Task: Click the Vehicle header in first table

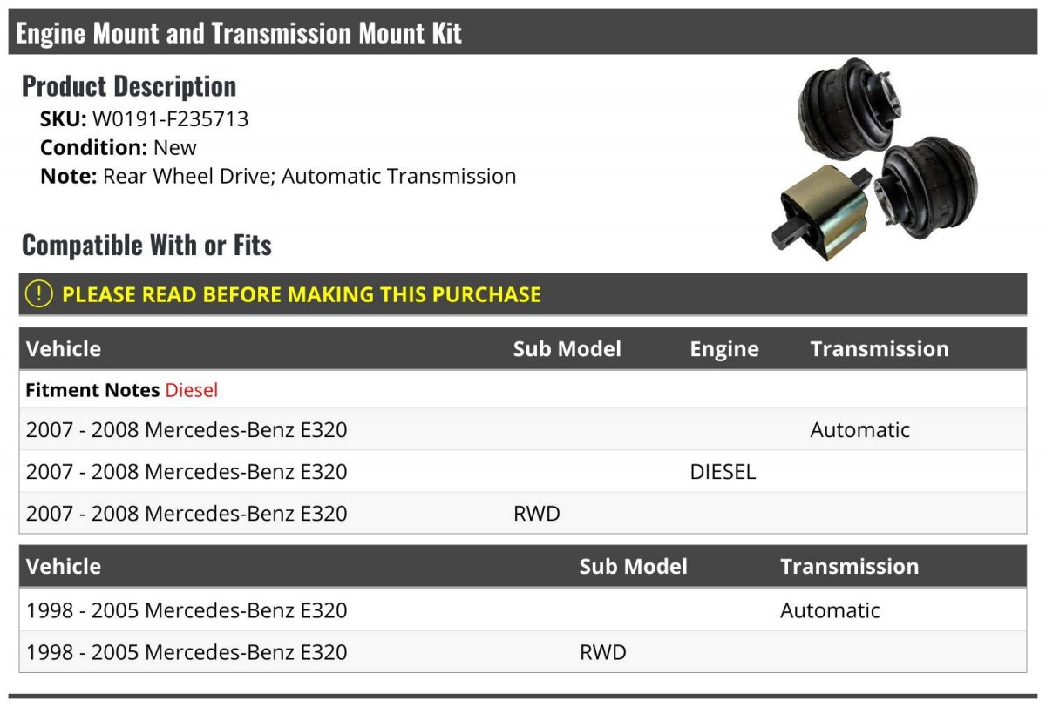Action: click(x=64, y=349)
